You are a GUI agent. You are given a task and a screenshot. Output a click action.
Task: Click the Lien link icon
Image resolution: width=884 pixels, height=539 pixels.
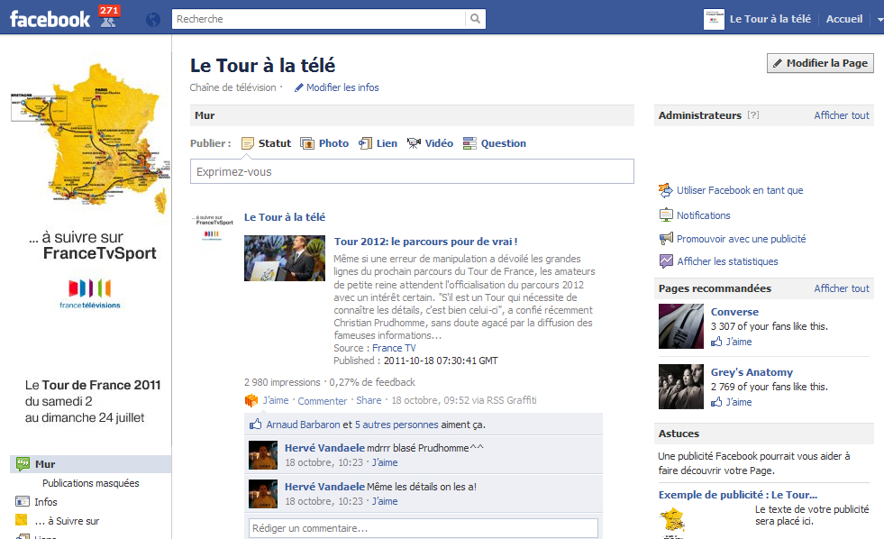[365, 143]
